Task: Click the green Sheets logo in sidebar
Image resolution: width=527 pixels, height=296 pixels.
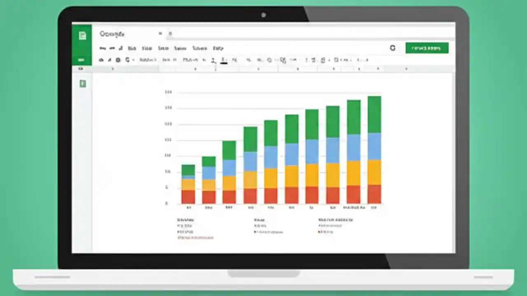Action: click(82, 35)
